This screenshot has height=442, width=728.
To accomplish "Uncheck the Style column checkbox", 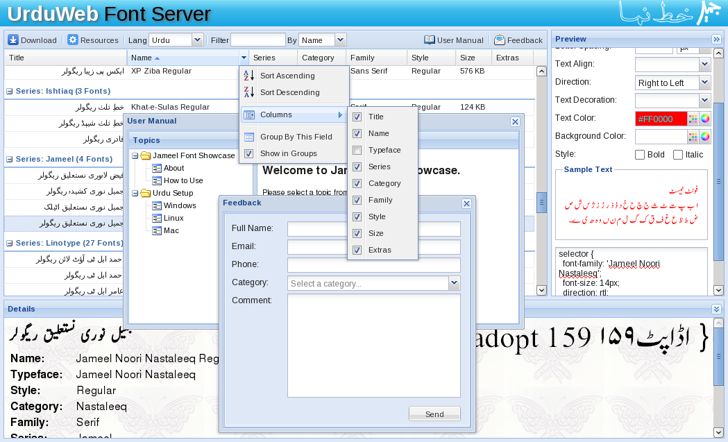I will tap(357, 216).
